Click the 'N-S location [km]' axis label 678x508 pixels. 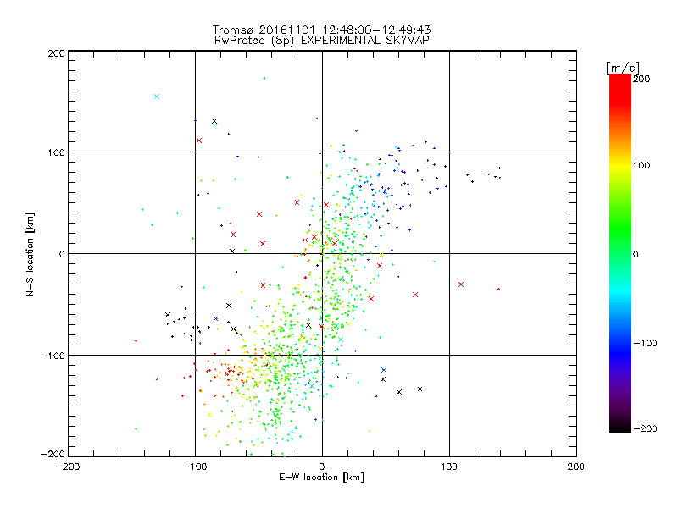[x=30, y=255]
